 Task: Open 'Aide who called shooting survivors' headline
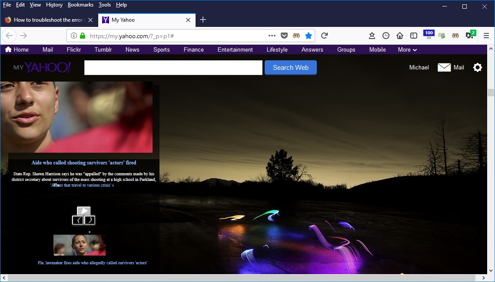pos(84,163)
